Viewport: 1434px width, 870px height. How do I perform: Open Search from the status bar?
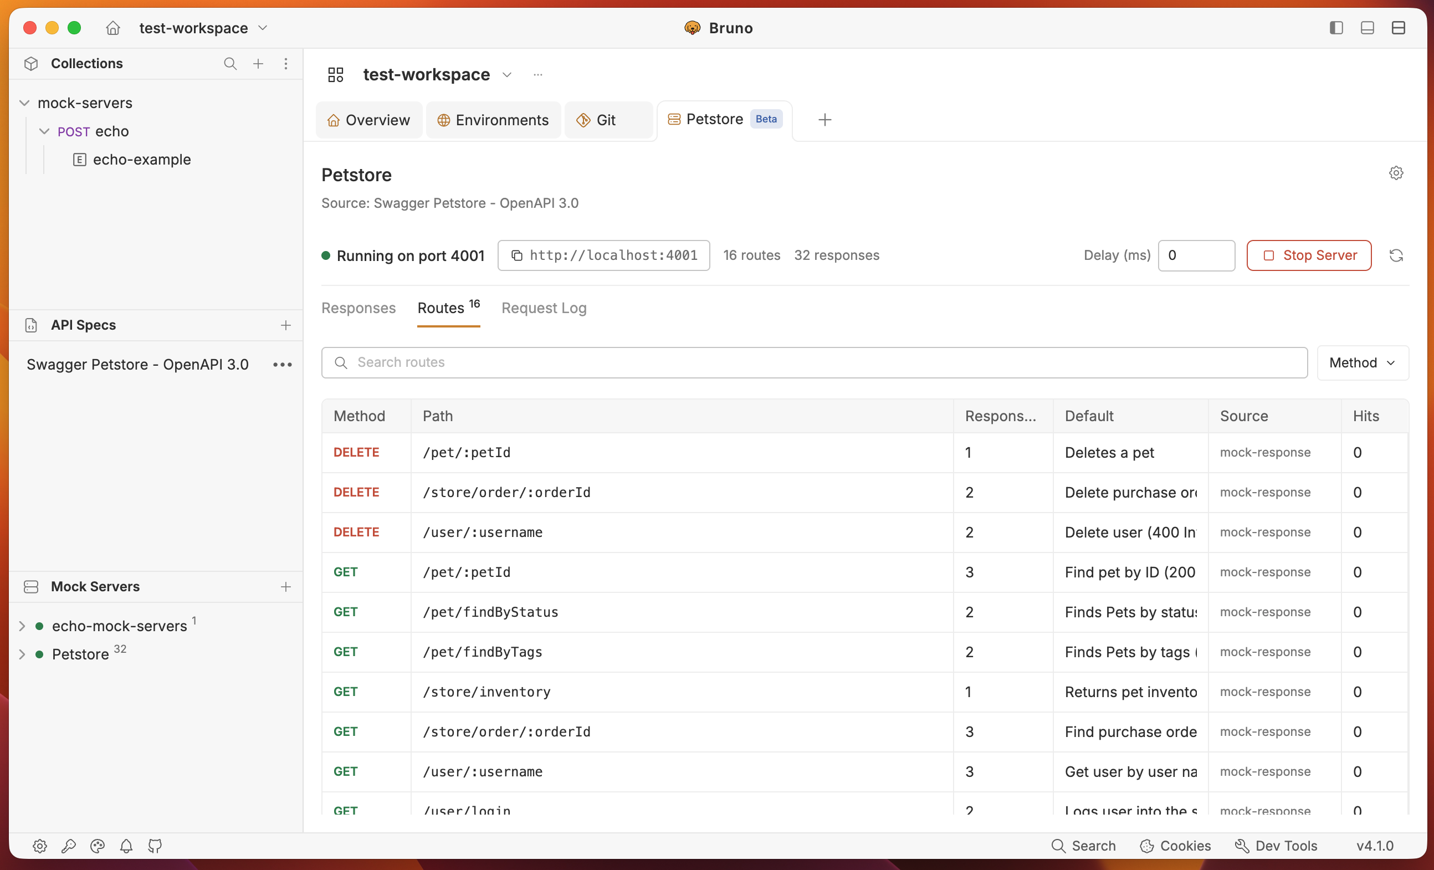coord(1084,846)
